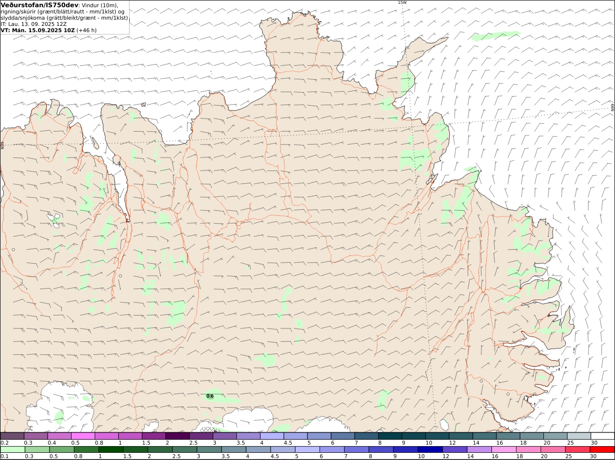Click the '30' label under top legend
This screenshot has height=460, width=615.
[x=594, y=443]
